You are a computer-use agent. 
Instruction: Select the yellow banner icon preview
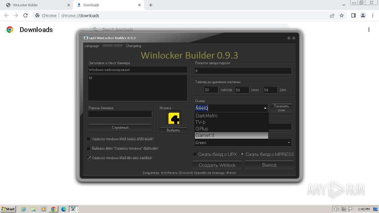click(174, 118)
